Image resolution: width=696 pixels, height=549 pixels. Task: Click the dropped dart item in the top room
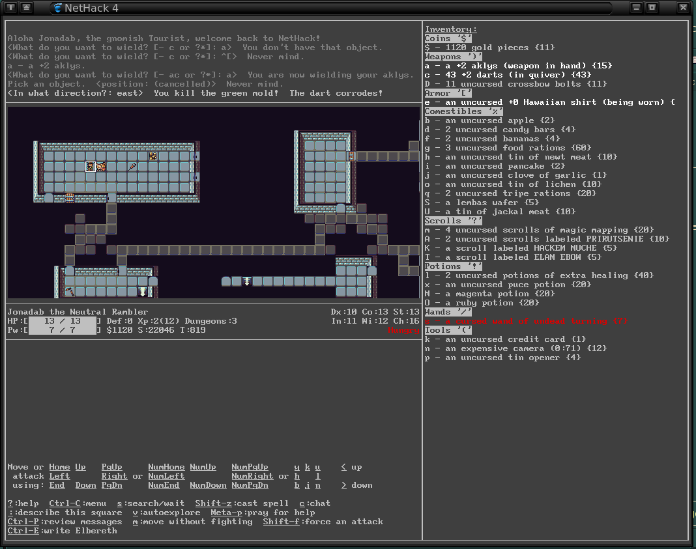[132, 167]
